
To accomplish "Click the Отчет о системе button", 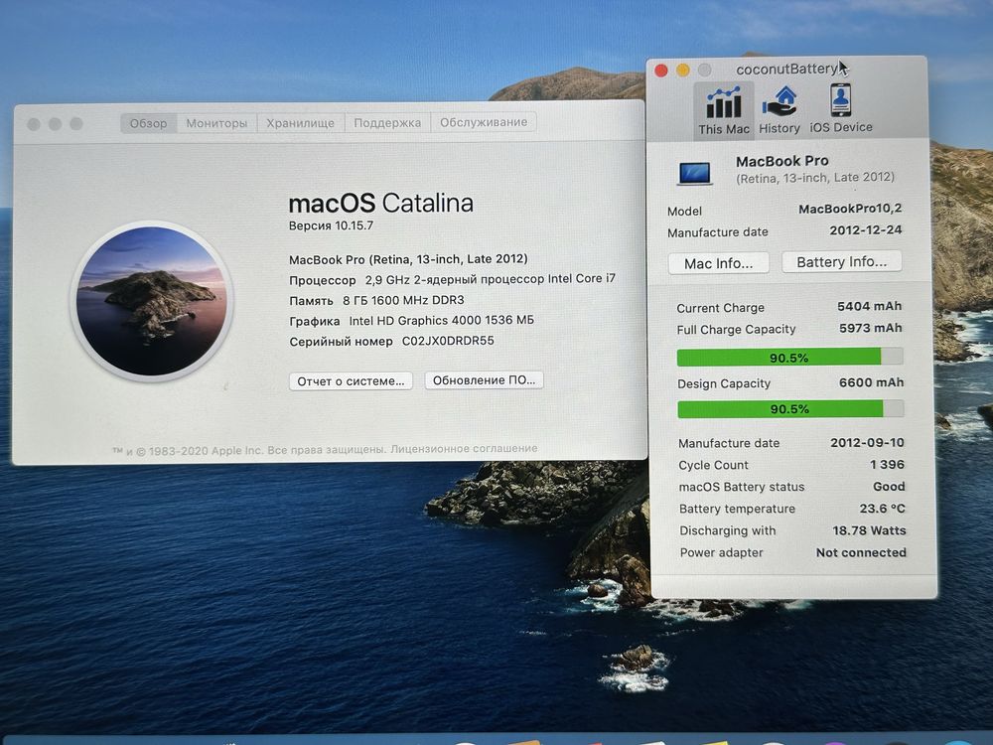I will [x=351, y=380].
